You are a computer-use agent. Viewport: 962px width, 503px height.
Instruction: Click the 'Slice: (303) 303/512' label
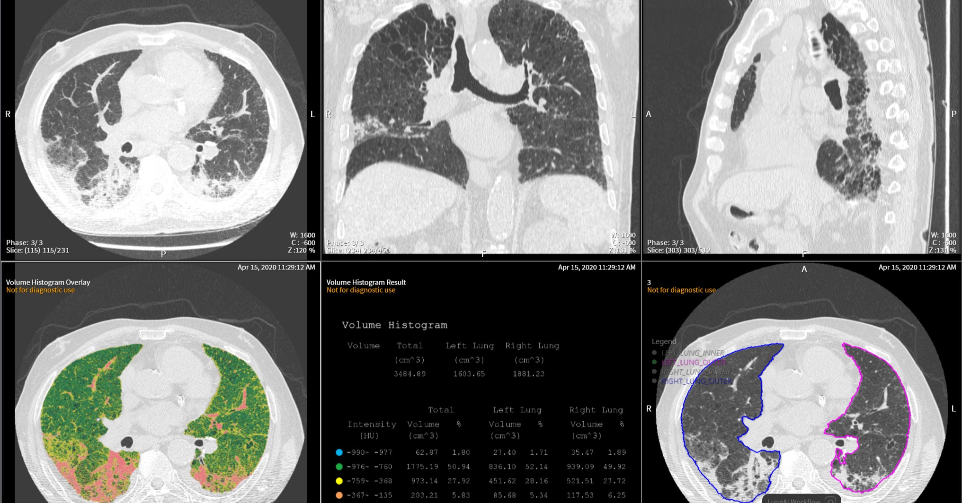pyautogui.click(x=679, y=250)
